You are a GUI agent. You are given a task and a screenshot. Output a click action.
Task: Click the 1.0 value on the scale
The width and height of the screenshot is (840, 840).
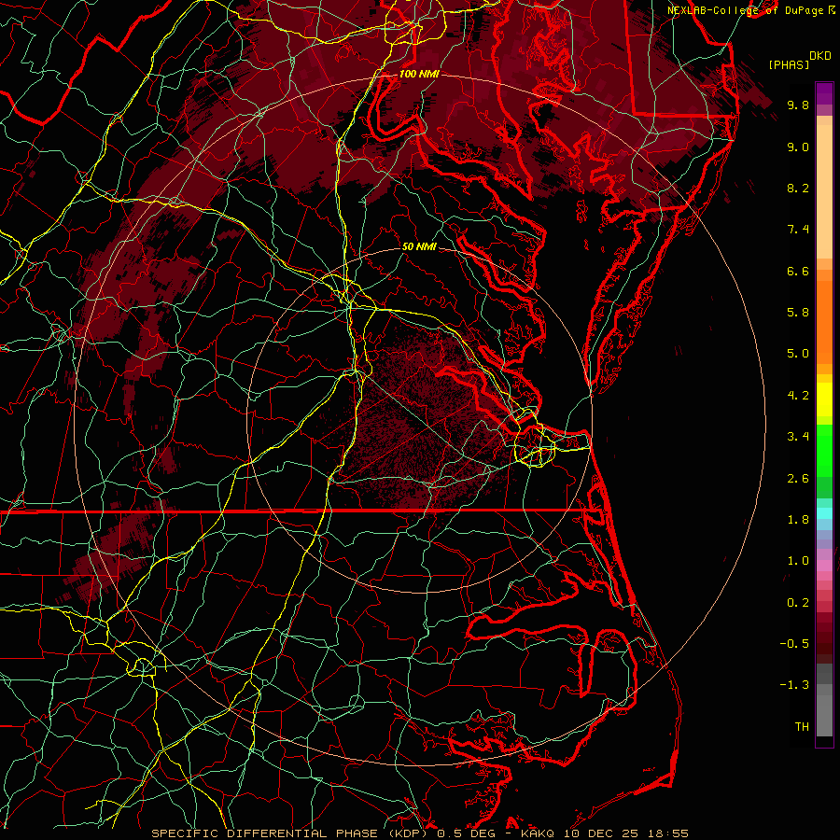[x=798, y=561]
